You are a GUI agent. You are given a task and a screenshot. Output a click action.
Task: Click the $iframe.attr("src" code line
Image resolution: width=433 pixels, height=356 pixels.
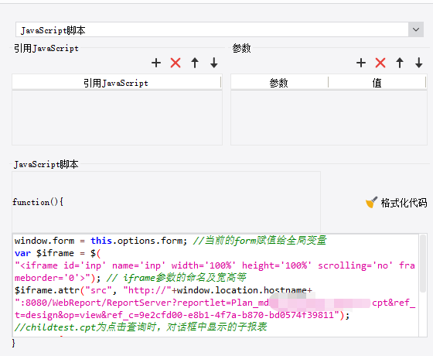coord(163,290)
